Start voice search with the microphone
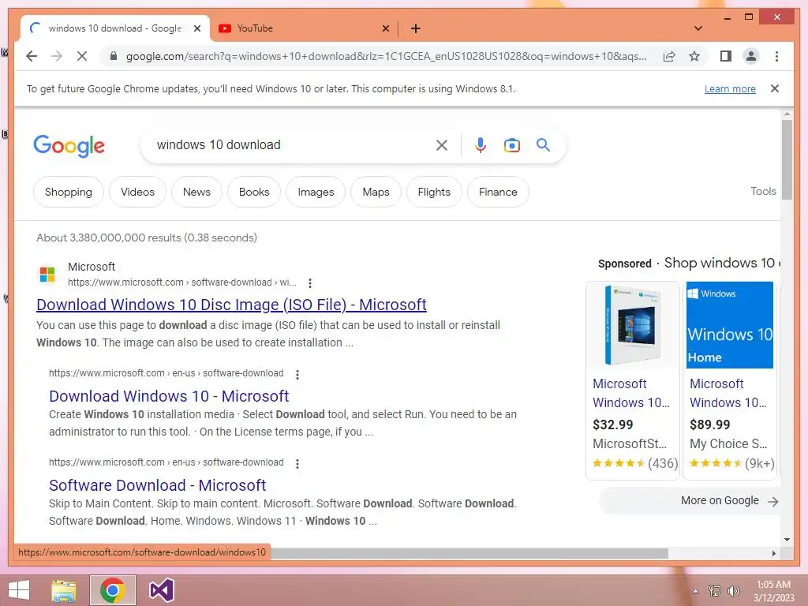The image size is (808, 606). (481, 145)
